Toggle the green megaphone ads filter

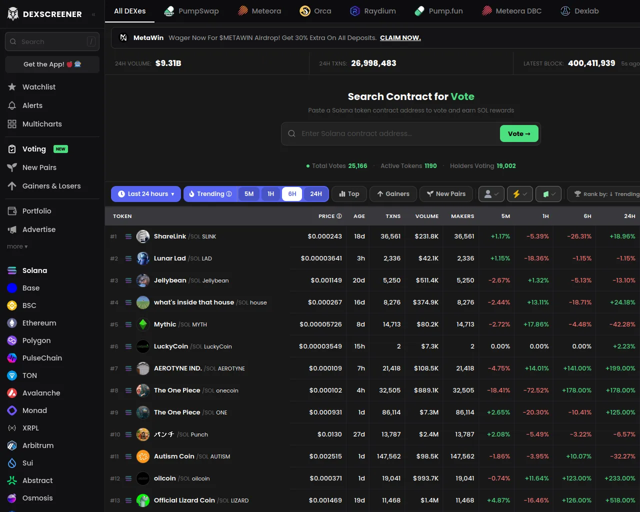coord(548,194)
